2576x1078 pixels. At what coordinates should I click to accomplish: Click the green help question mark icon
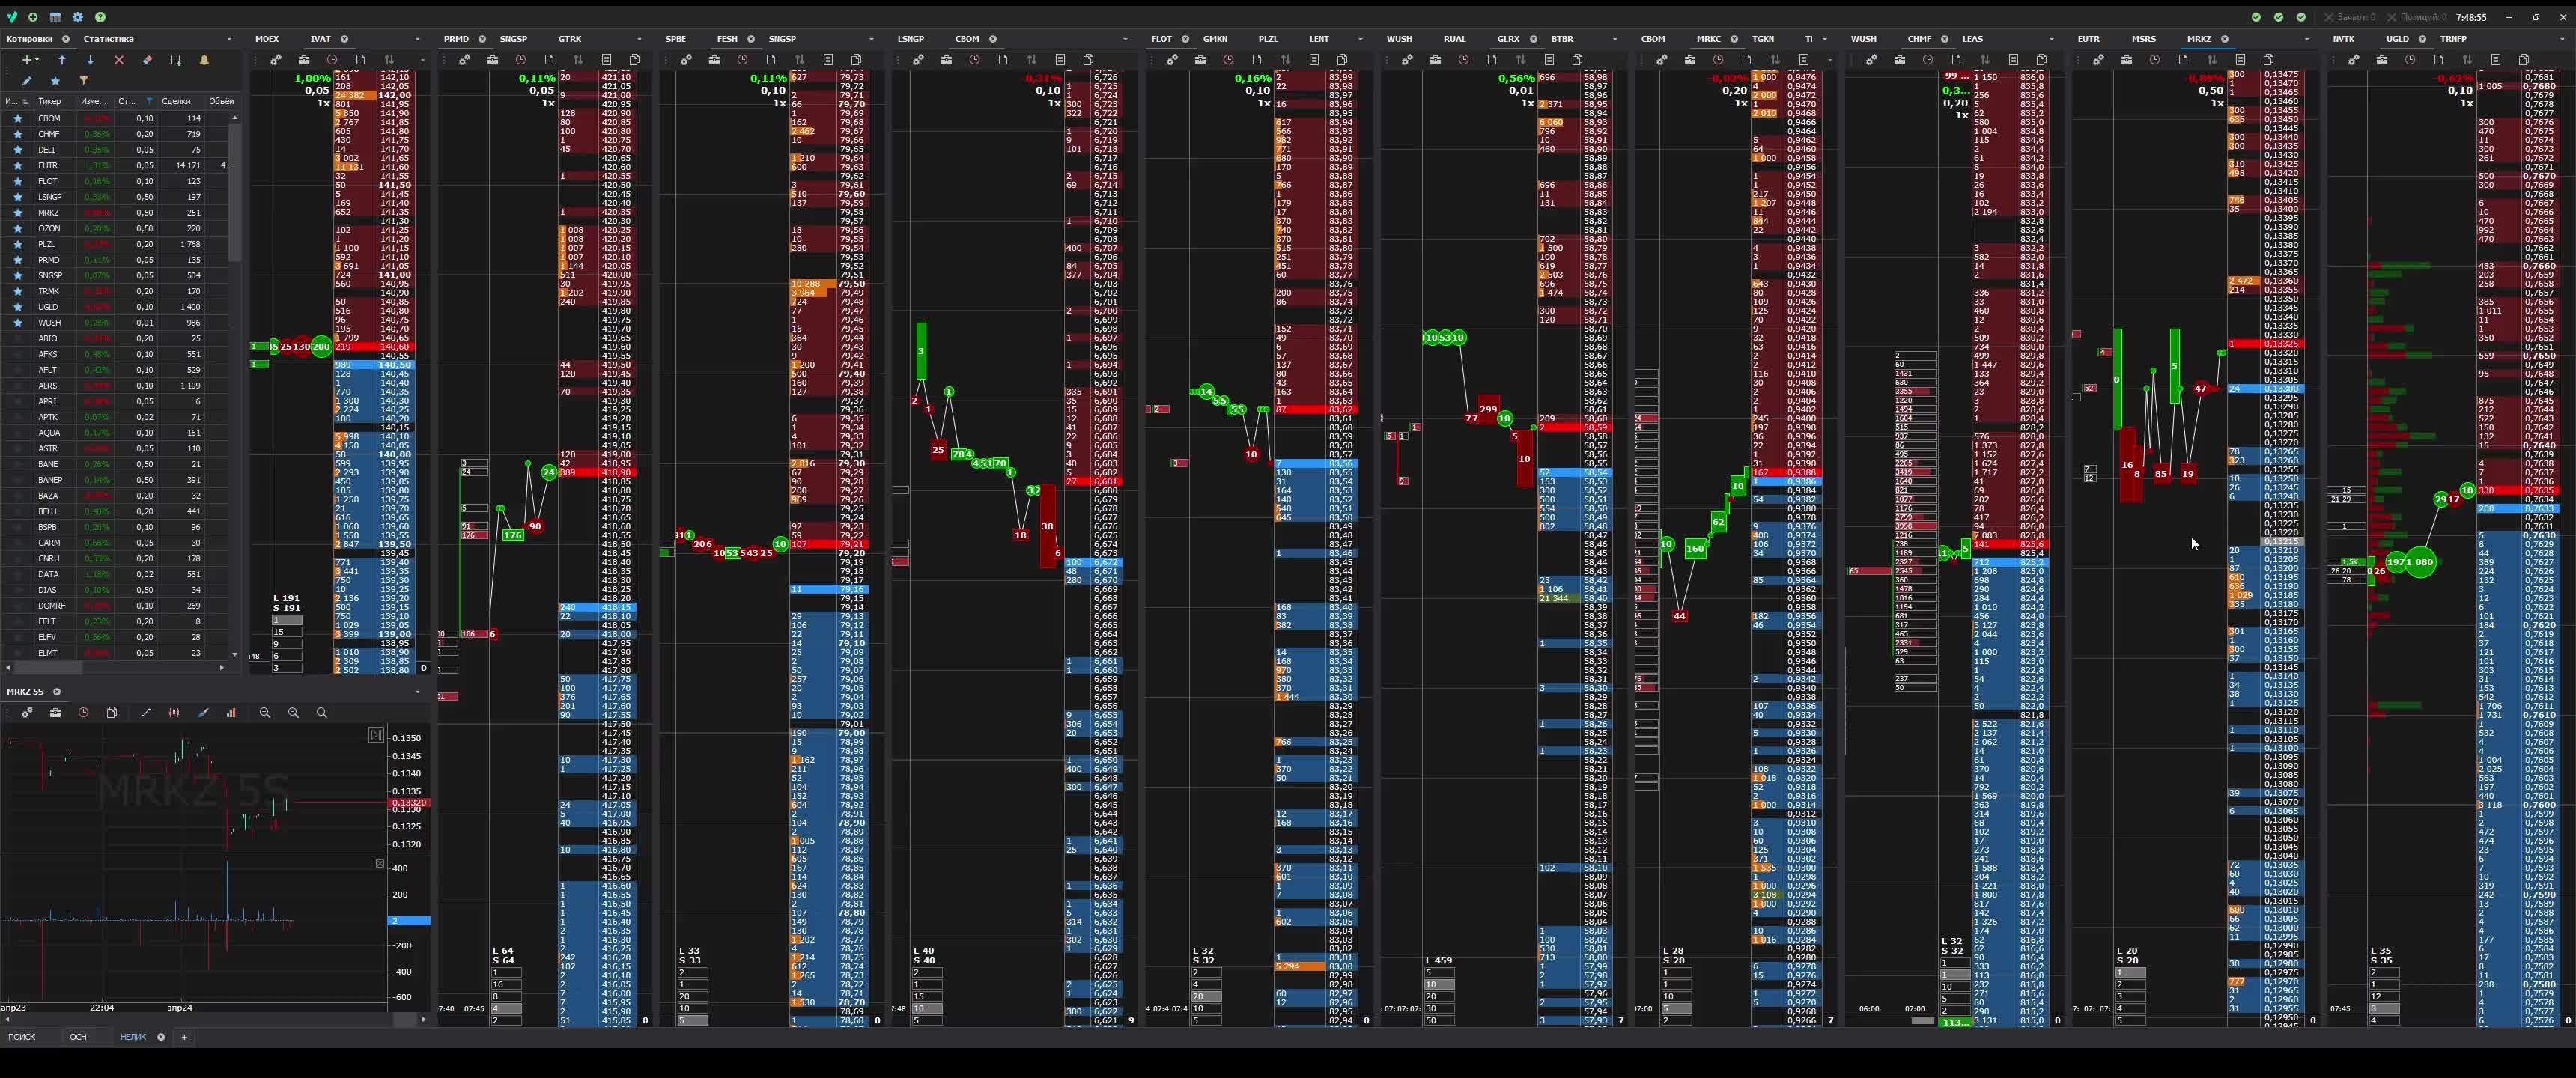[100, 17]
